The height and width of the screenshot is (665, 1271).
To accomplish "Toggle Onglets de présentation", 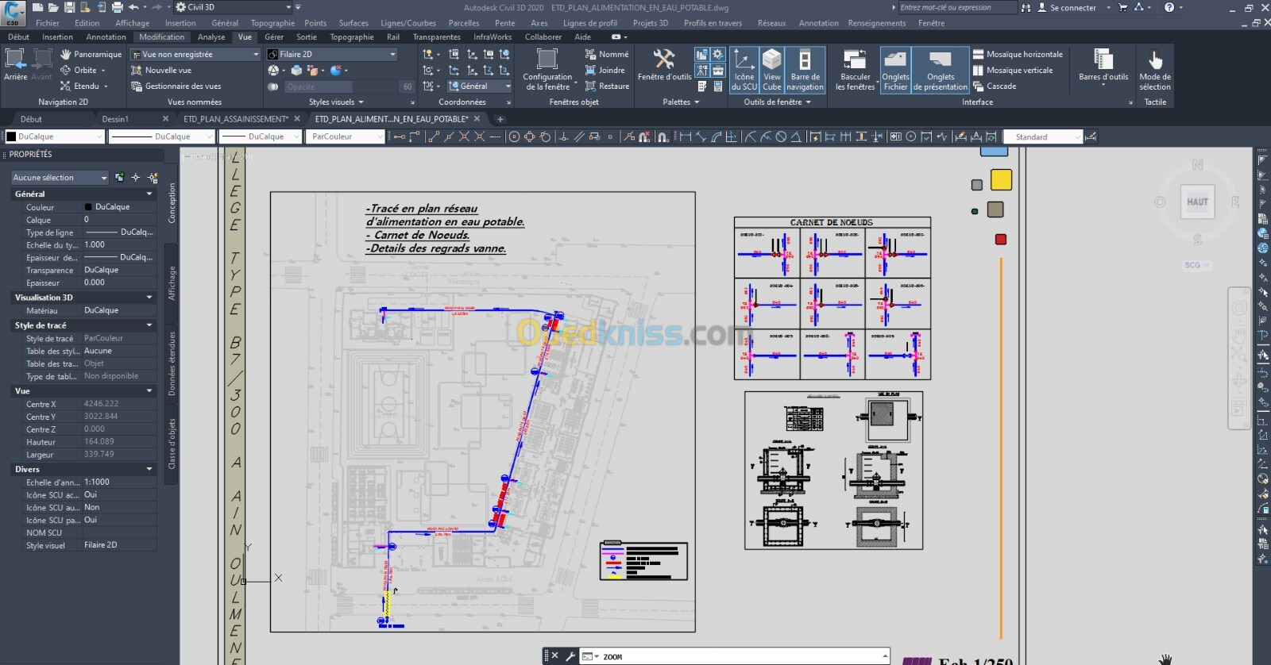I will tap(941, 69).
